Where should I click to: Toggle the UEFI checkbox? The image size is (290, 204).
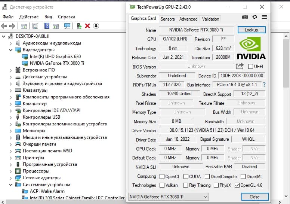[250, 67]
